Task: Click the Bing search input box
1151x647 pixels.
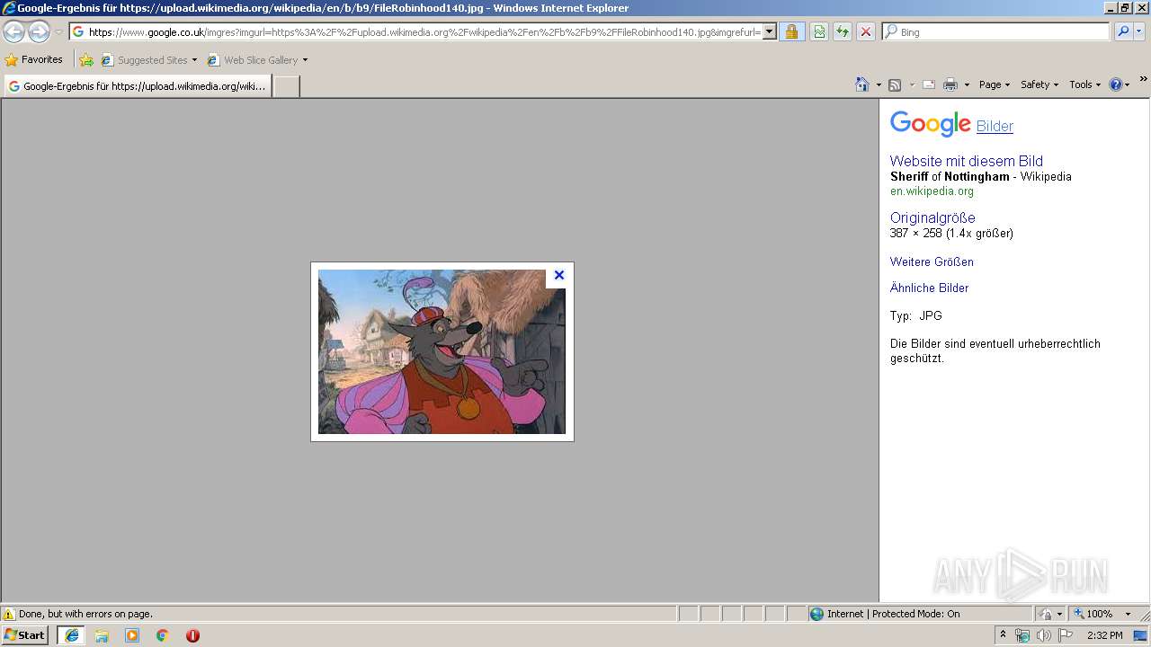Action: (996, 32)
